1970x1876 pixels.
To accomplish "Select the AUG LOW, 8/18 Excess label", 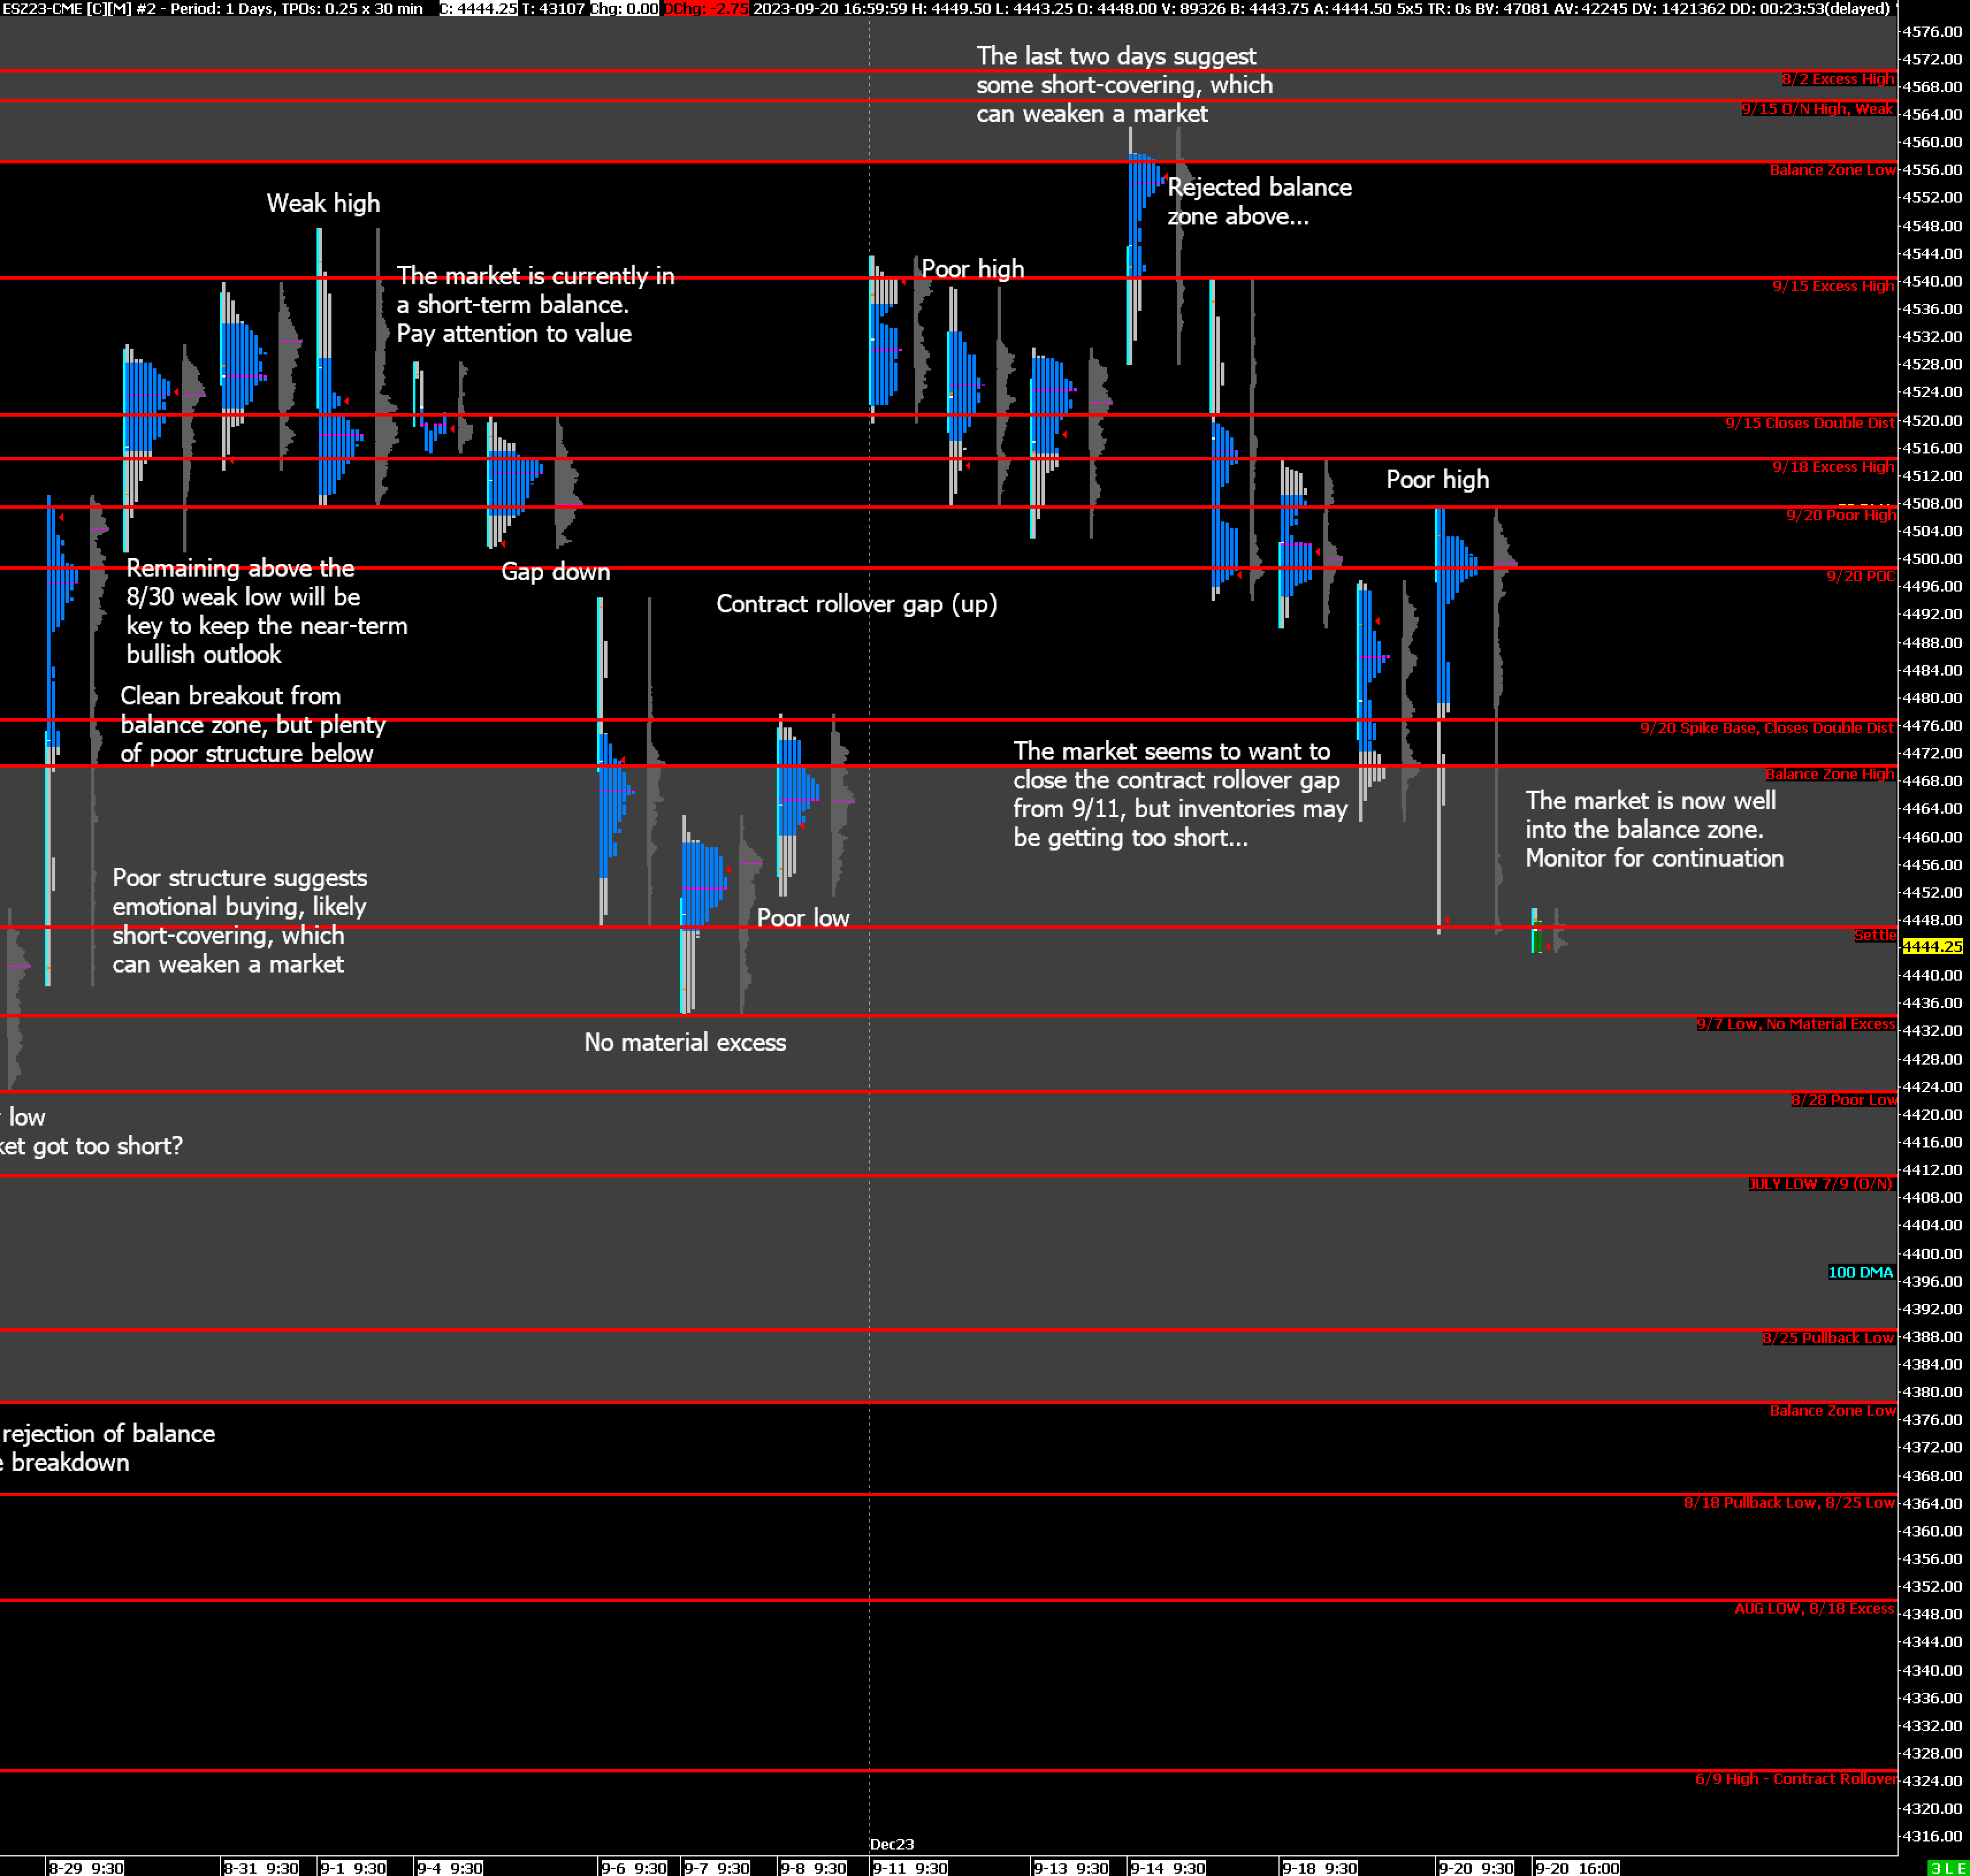I will click(1814, 1608).
